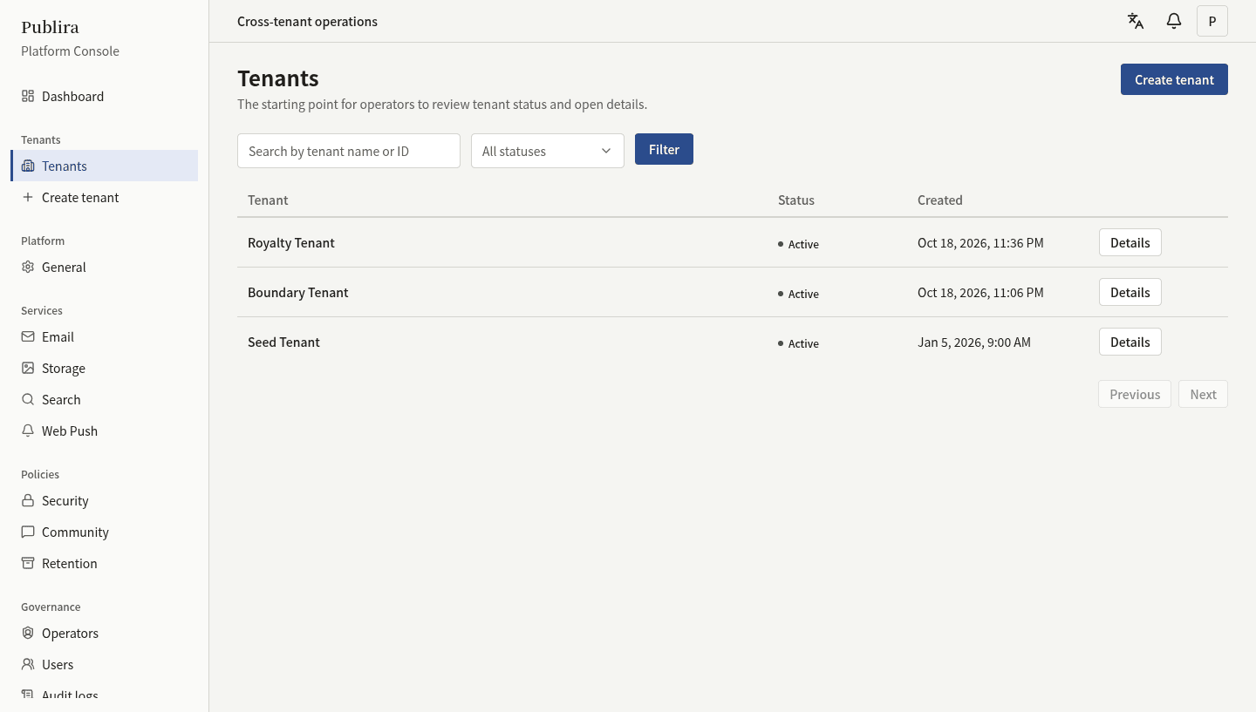Viewport: 1256px width, 712px height.
Task: Click the Dashboard grid icon in sidebar
Action: [x=28, y=96]
